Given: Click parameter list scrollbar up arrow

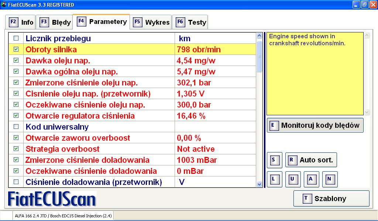Looking at the screenshot, I should (x=260, y=36).
